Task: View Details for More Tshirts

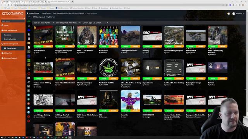Action: click(114, 46)
